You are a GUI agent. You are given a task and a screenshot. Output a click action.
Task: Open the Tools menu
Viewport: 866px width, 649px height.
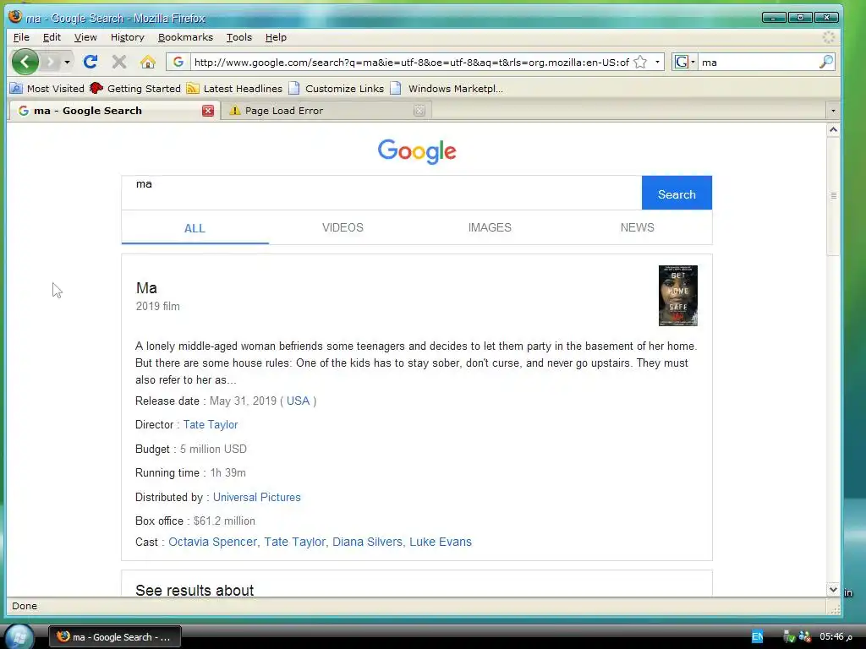coord(239,37)
